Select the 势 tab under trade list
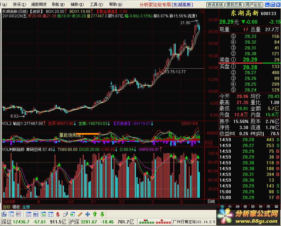The width and height of the screenshot is (281, 226). tap(253, 207)
